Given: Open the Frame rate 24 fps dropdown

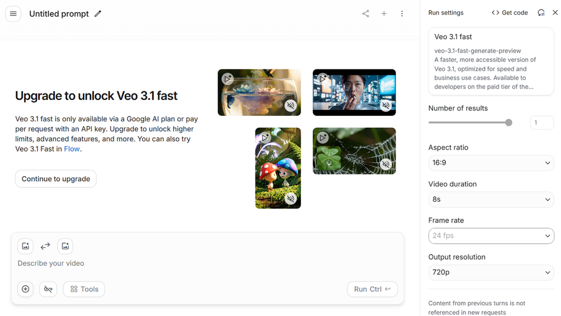Looking at the screenshot, I should point(491,236).
